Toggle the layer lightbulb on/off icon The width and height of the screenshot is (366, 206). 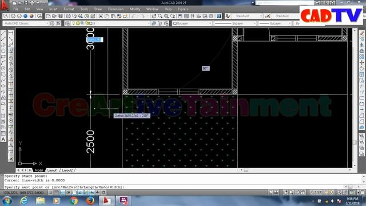tap(73, 23)
